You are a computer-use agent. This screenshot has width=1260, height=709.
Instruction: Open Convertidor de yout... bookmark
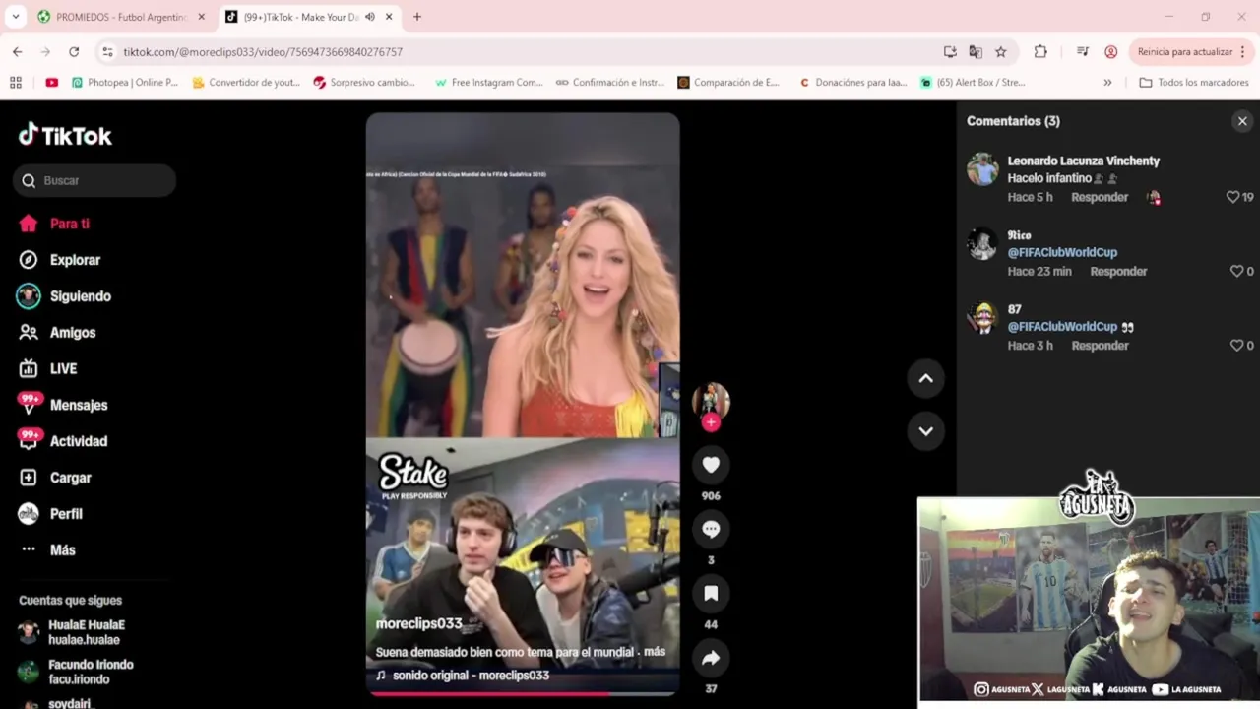(246, 83)
